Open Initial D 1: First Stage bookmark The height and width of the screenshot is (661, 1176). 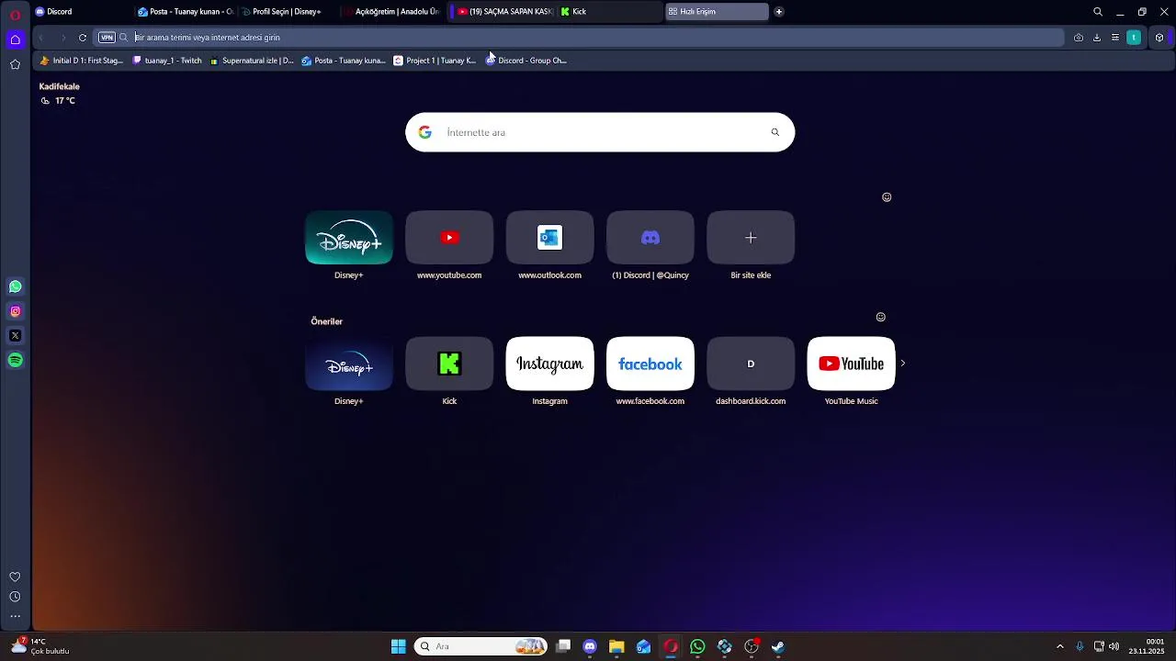point(81,61)
